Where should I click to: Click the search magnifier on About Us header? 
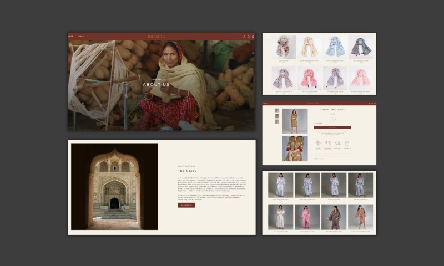(249, 37)
